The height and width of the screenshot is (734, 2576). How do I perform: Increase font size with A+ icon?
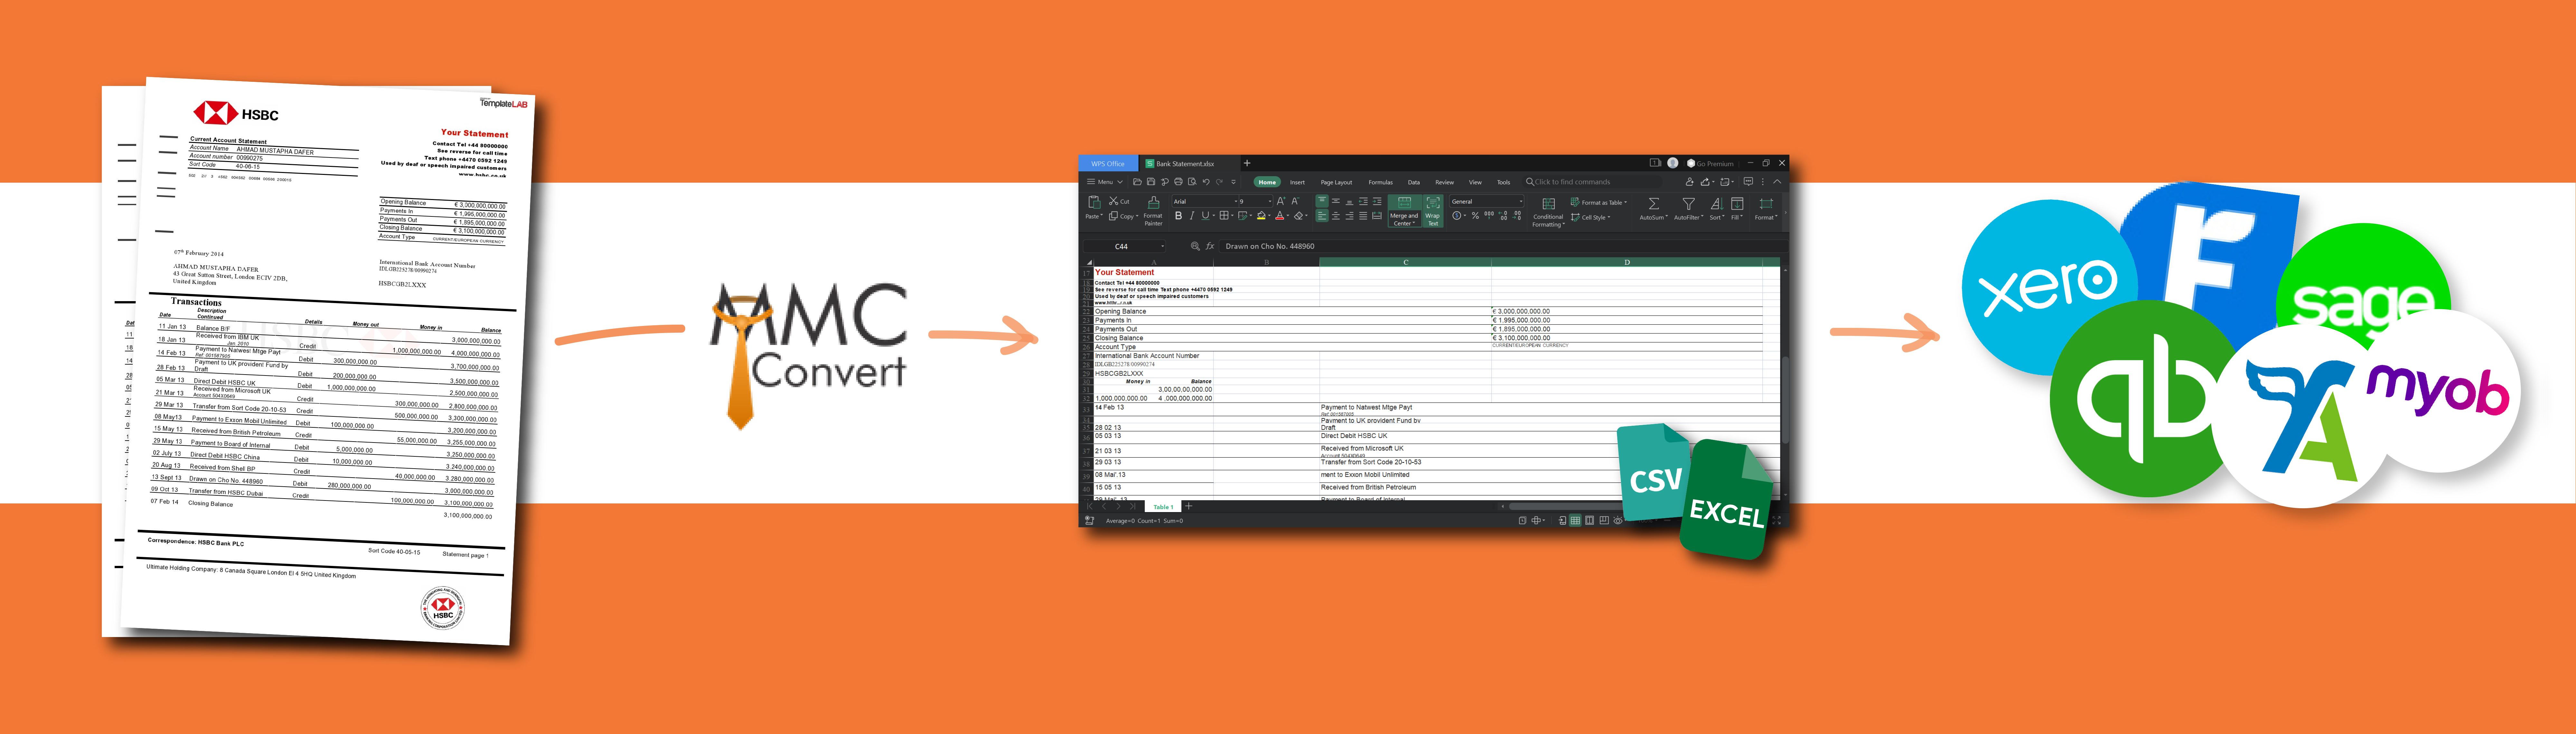(x=1281, y=201)
